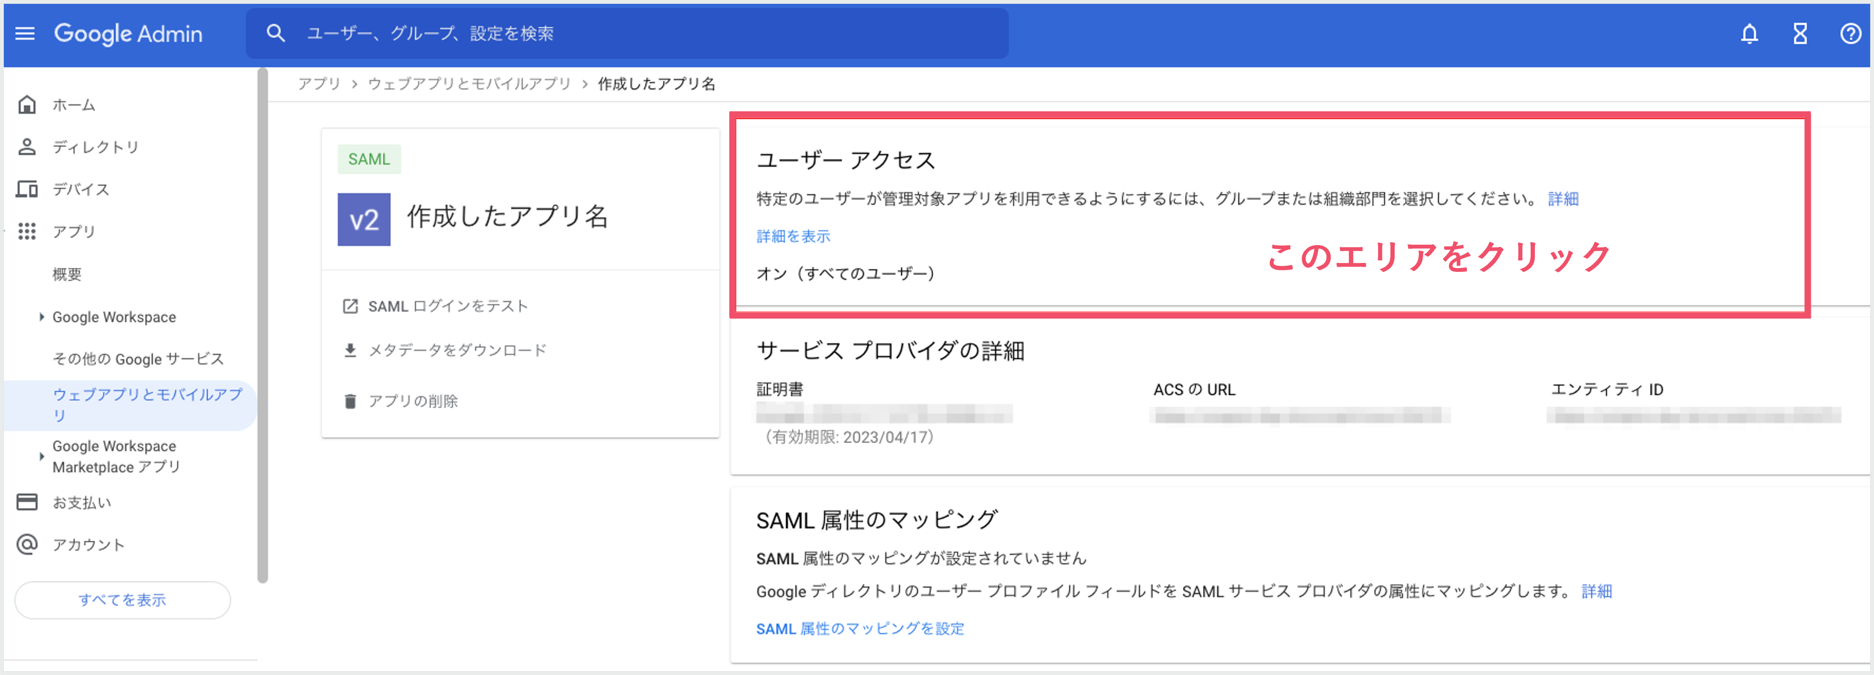The image size is (1874, 675).
Task: Go to ホーム in the sidebar
Action: point(74,105)
